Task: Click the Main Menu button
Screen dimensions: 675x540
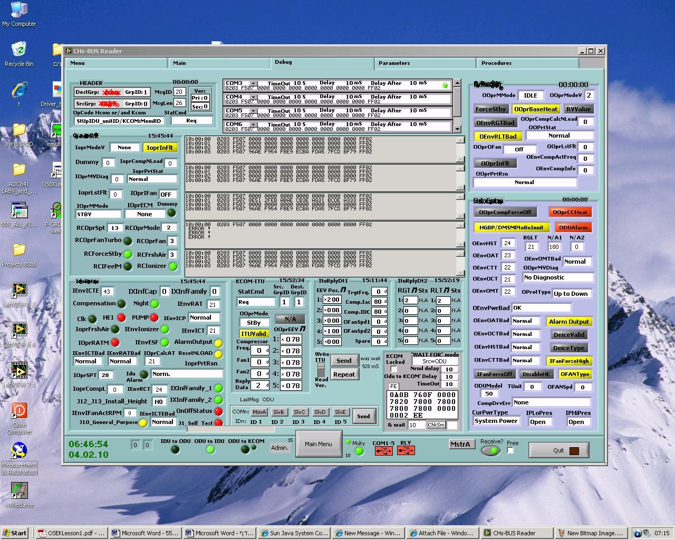Action: 319,444
